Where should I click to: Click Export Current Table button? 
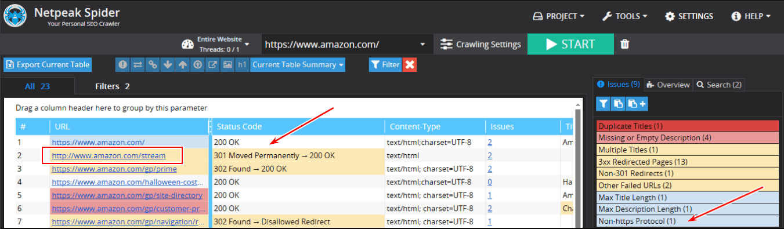click(48, 64)
